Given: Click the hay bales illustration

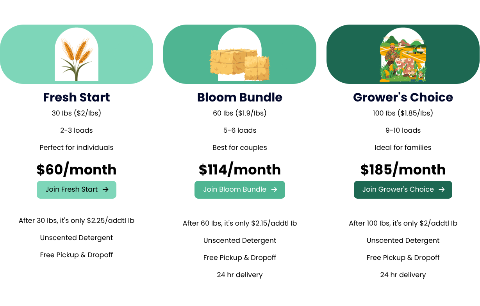Looking at the screenshot, I should (239, 62).
